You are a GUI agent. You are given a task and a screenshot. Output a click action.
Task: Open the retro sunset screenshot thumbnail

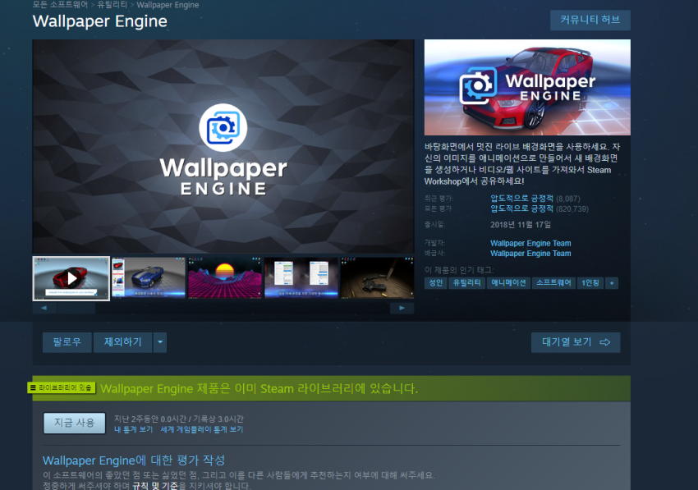coord(225,278)
